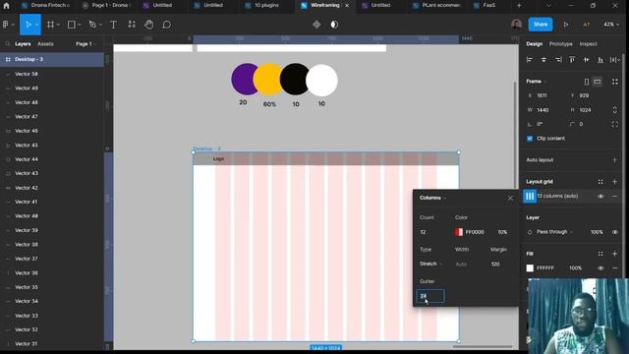Viewport: 629px width, 354px height.
Task: Select the Pen tool
Action: (x=92, y=25)
